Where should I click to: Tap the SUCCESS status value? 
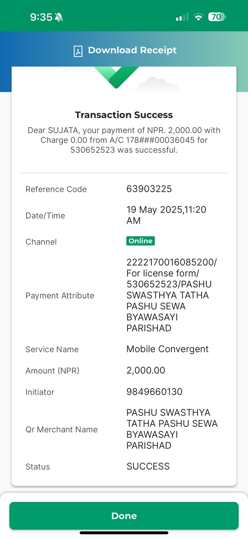(x=148, y=467)
